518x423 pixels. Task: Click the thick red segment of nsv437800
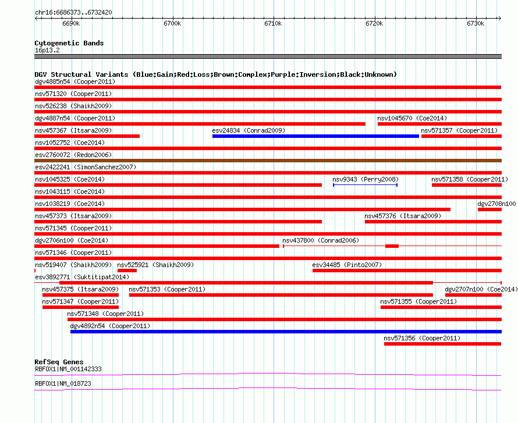[392, 246]
